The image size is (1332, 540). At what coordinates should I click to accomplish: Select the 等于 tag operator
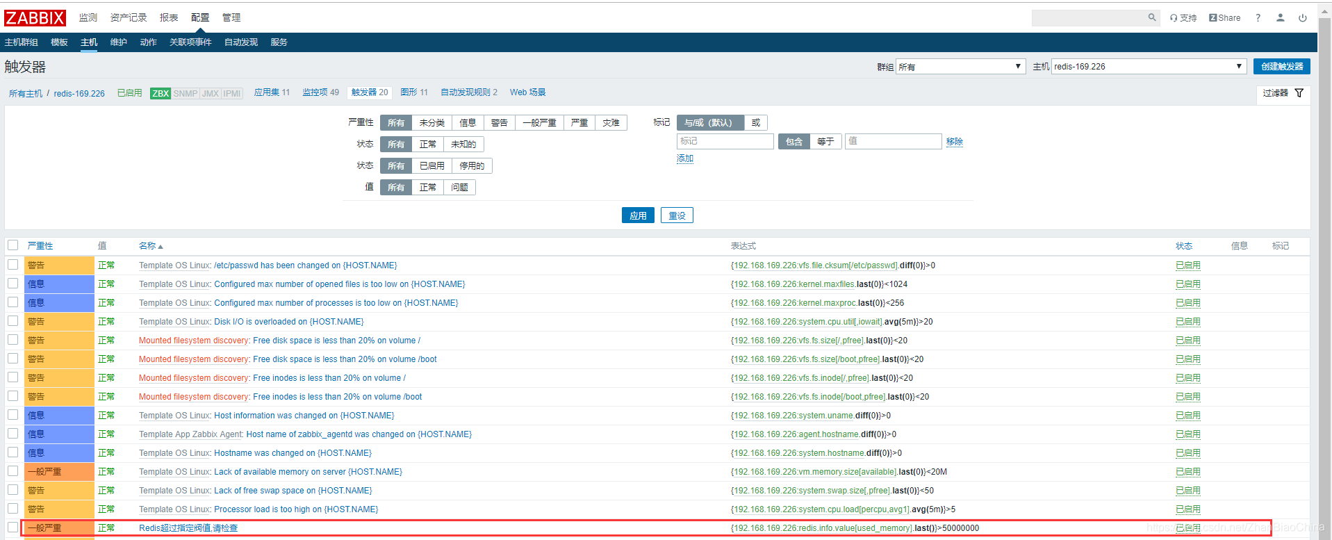(x=825, y=142)
